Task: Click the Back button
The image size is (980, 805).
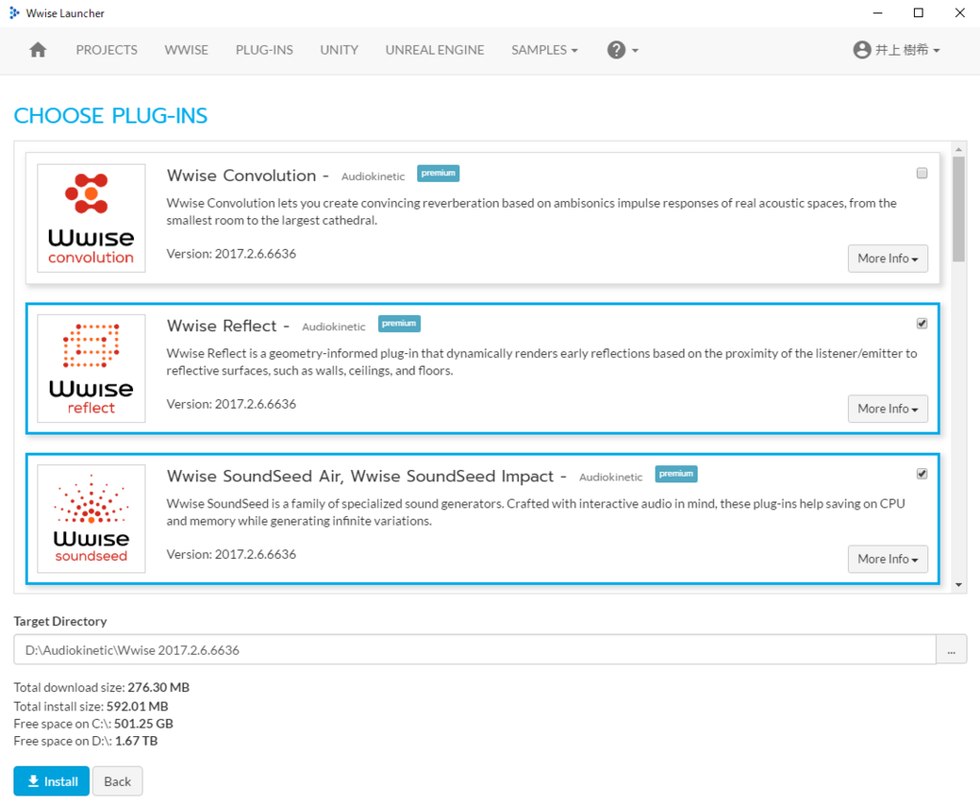Action: [118, 781]
